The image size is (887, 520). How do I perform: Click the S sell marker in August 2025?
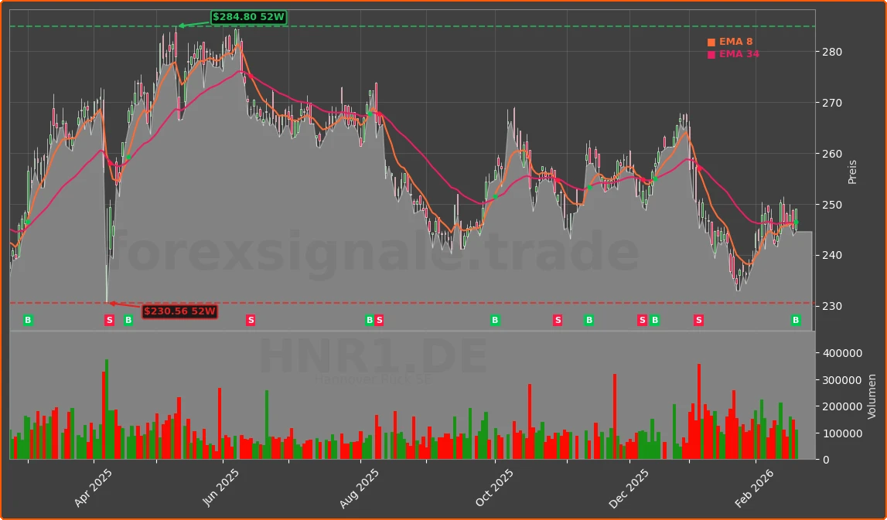[x=379, y=321]
